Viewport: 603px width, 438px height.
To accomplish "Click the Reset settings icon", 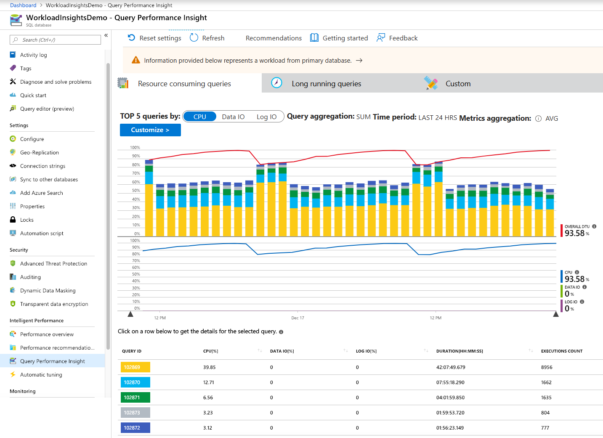I will [131, 38].
